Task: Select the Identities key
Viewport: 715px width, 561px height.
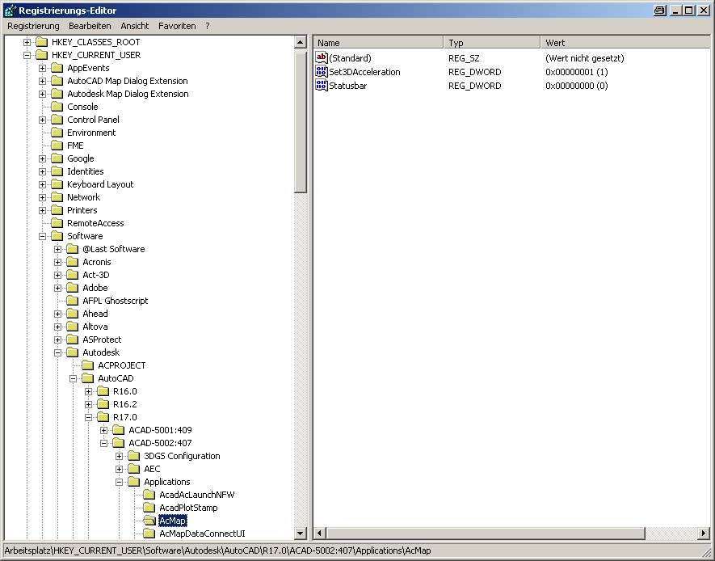Action: (86, 171)
